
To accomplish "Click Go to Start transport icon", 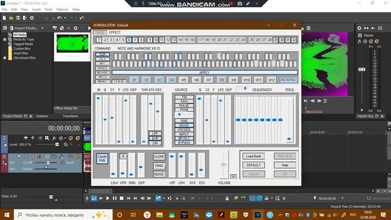I will click(128, 198).
